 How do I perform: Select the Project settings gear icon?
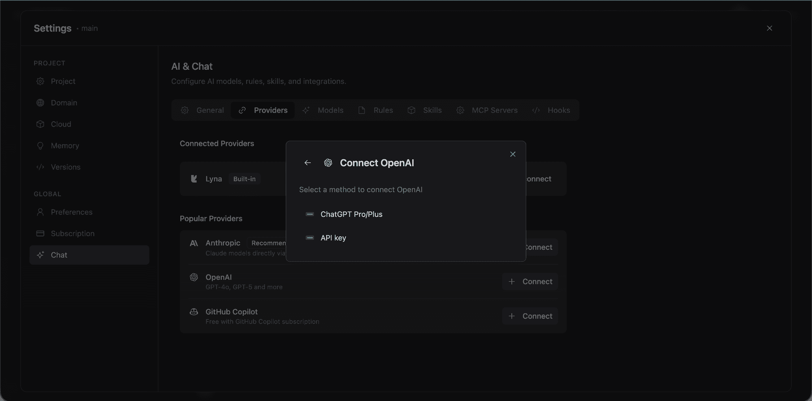tap(40, 81)
